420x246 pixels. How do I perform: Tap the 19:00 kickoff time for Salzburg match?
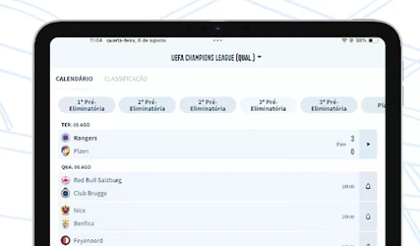tap(348, 187)
